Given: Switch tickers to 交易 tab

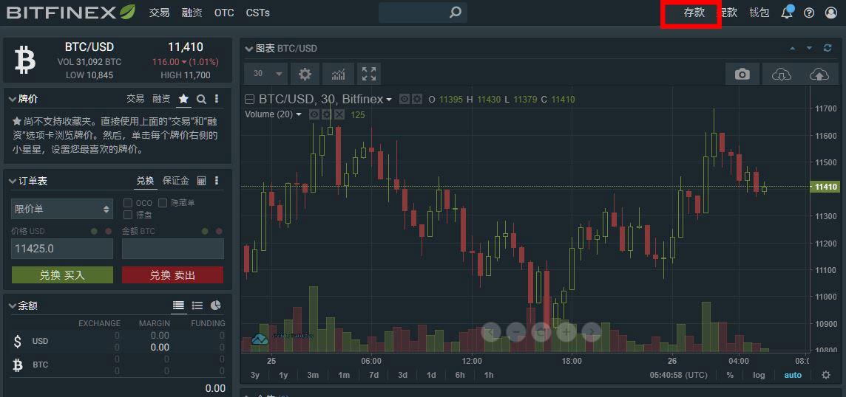Looking at the screenshot, I should coord(135,99).
